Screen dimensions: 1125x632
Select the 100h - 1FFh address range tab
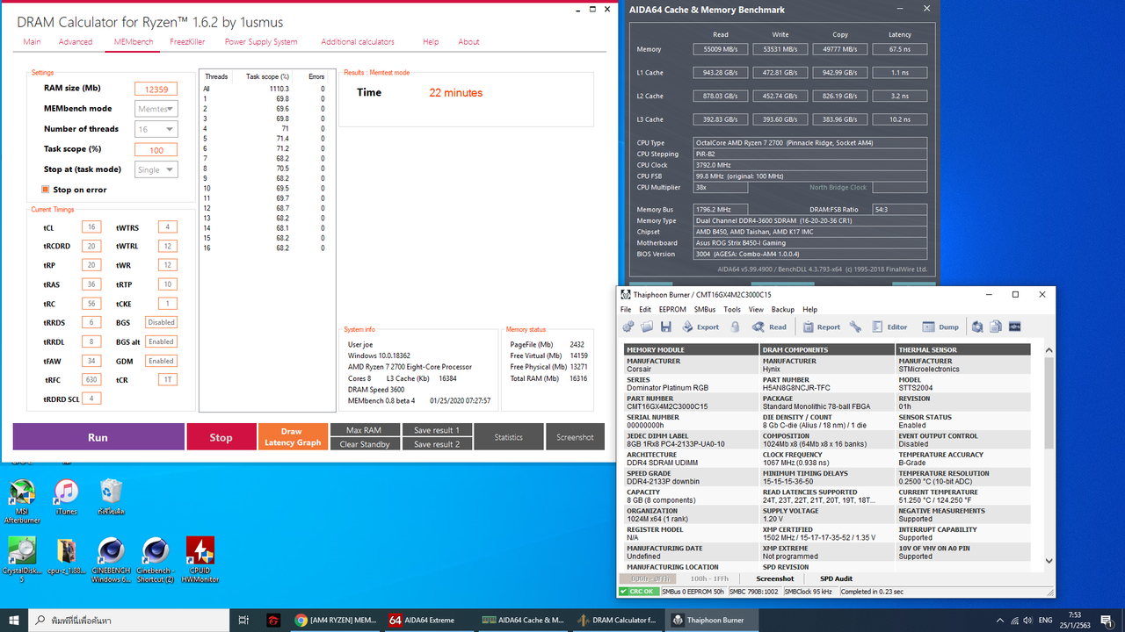(711, 578)
